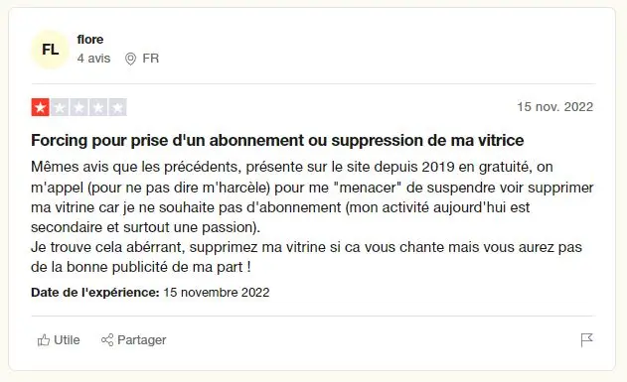Image resolution: width=627 pixels, height=382 pixels.
Task: View the reviewer's 4 avis count
Action: 93,59
